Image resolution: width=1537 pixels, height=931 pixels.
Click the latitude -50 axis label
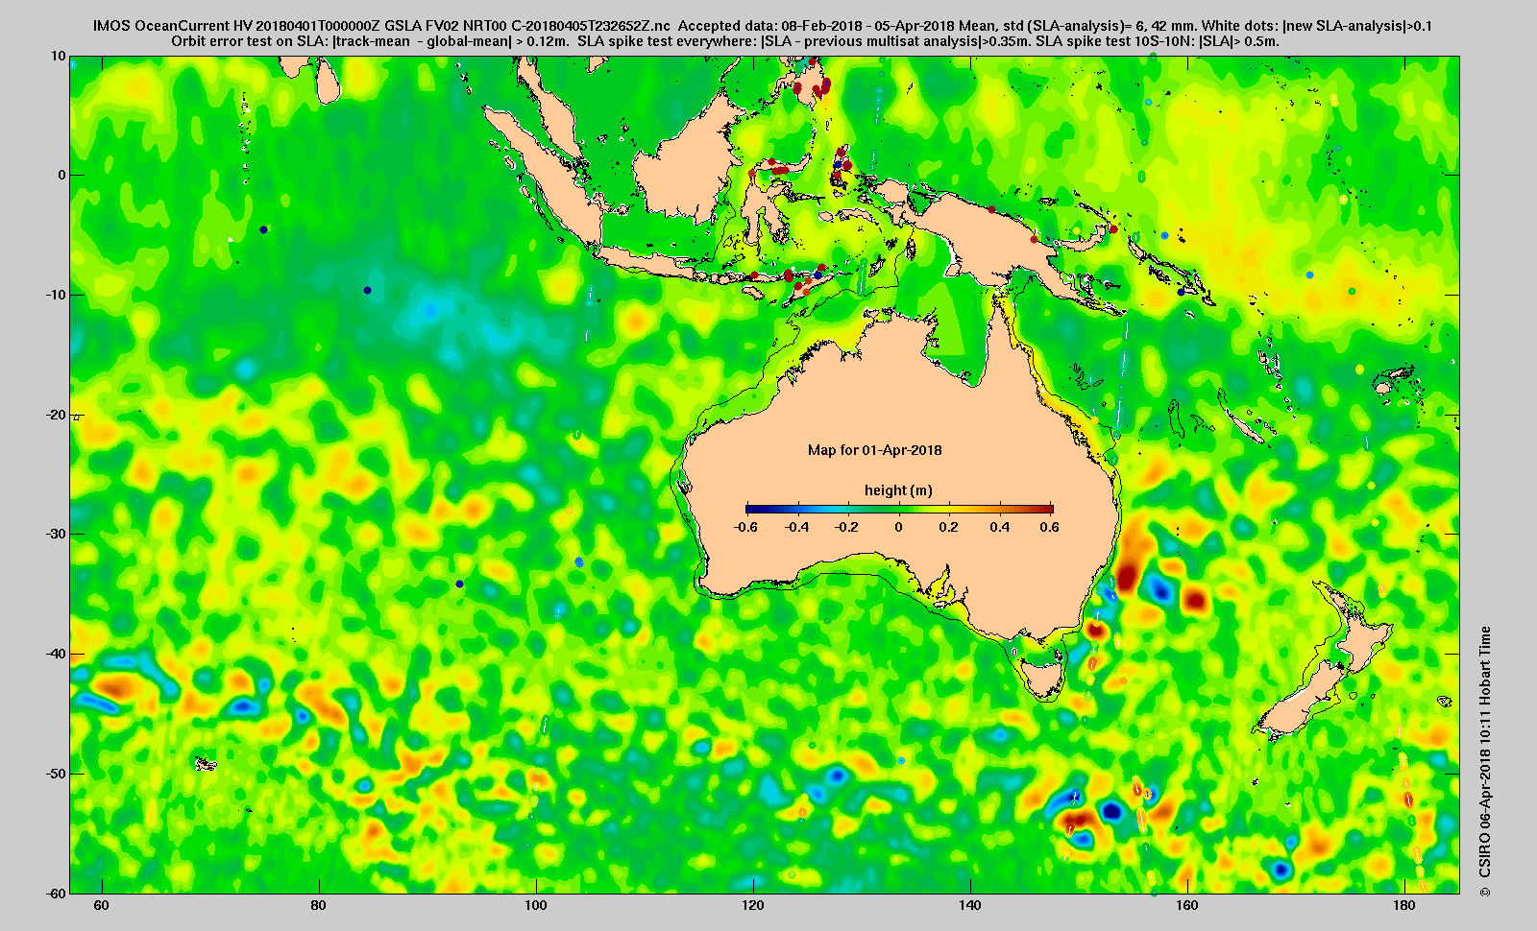click(x=56, y=774)
